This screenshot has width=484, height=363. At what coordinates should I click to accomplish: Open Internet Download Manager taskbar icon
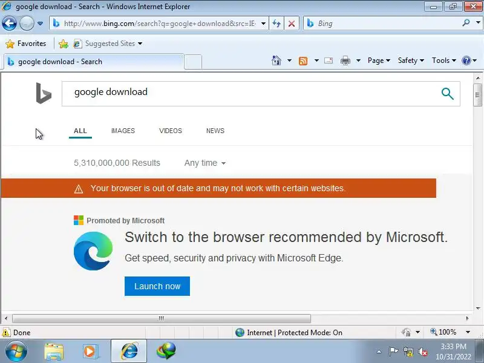click(x=166, y=351)
